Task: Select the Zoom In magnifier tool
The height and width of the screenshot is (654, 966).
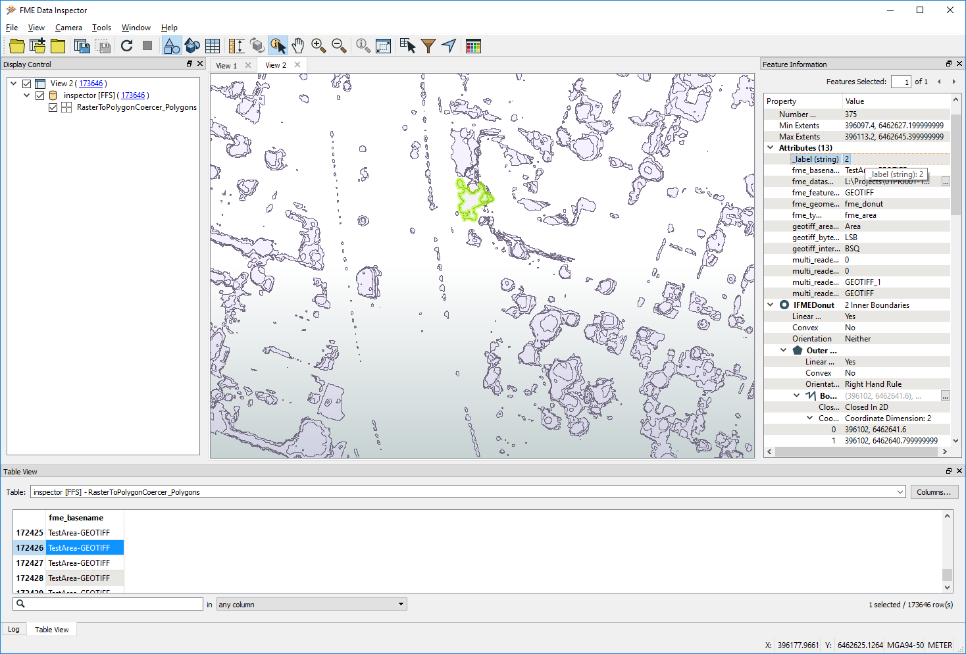Action: 318,45
